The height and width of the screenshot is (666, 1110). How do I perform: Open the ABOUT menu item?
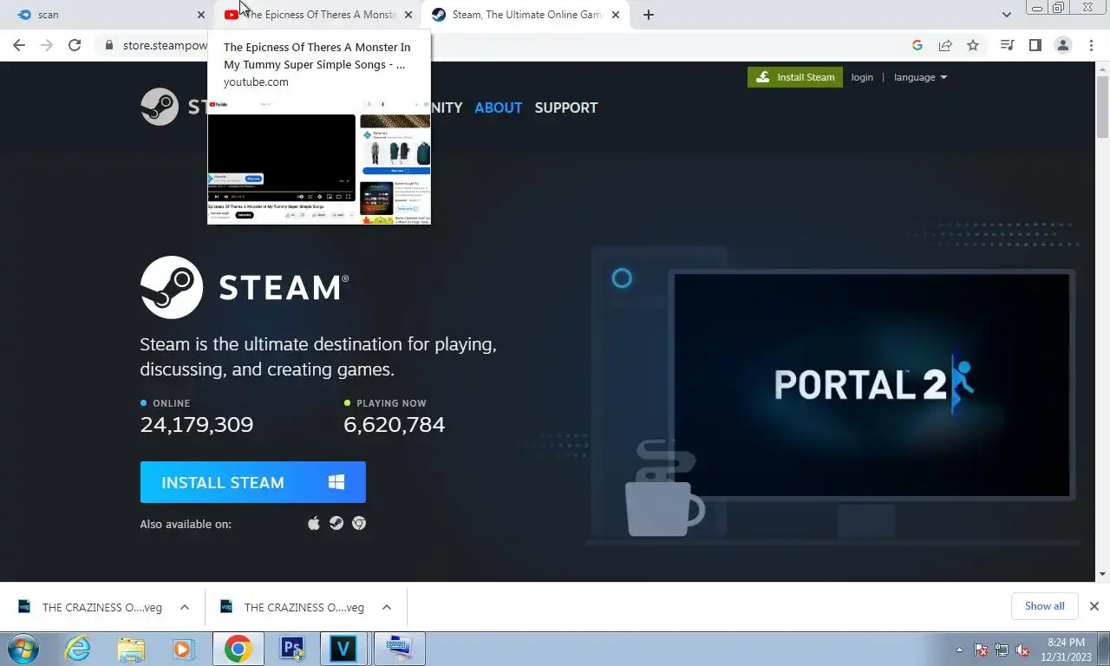click(498, 108)
